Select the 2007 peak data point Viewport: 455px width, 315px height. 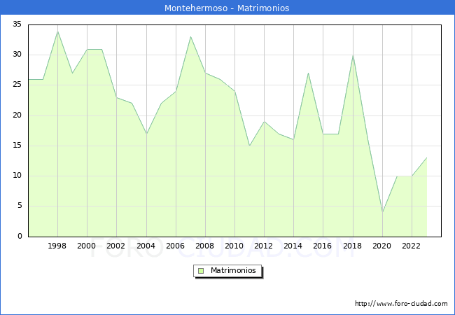pyautogui.click(x=190, y=37)
